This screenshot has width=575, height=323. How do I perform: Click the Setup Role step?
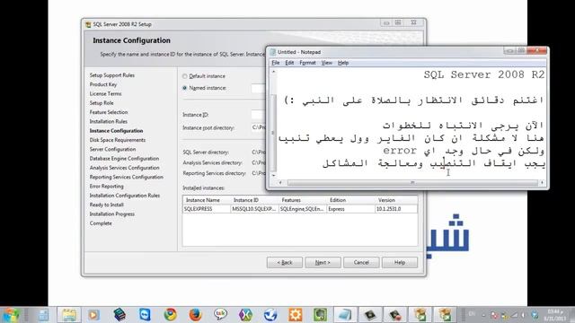(102, 103)
